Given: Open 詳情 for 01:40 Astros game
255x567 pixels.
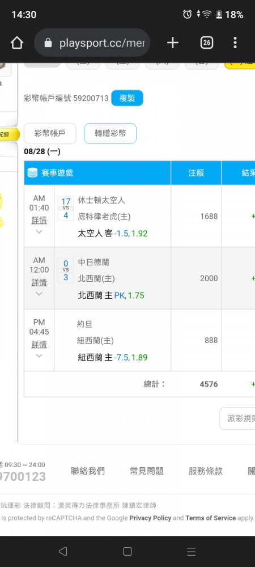Looking at the screenshot, I should pyautogui.click(x=39, y=220).
